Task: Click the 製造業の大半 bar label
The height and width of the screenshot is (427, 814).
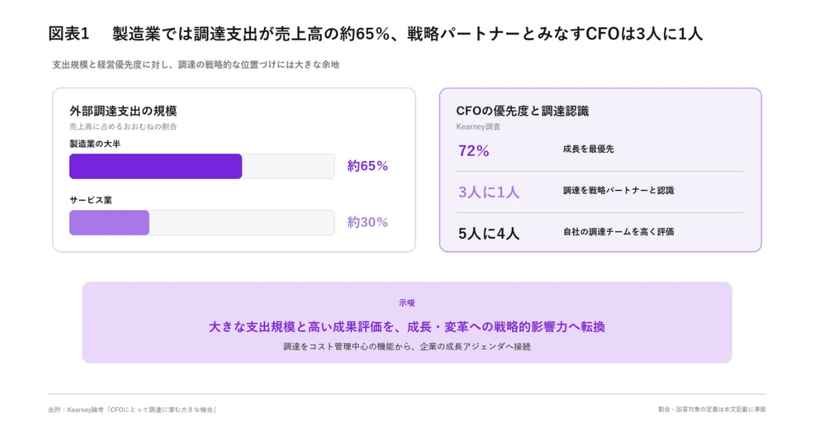Action: pos(95,144)
